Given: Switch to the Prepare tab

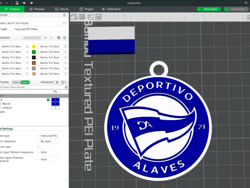Looking at the screenshot, I should [12, 9].
